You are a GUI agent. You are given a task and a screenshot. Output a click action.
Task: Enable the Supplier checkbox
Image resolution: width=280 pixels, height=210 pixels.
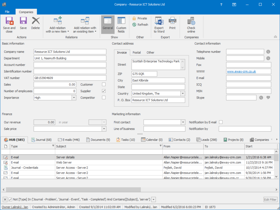pyautogui.click(x=103, y=91)
